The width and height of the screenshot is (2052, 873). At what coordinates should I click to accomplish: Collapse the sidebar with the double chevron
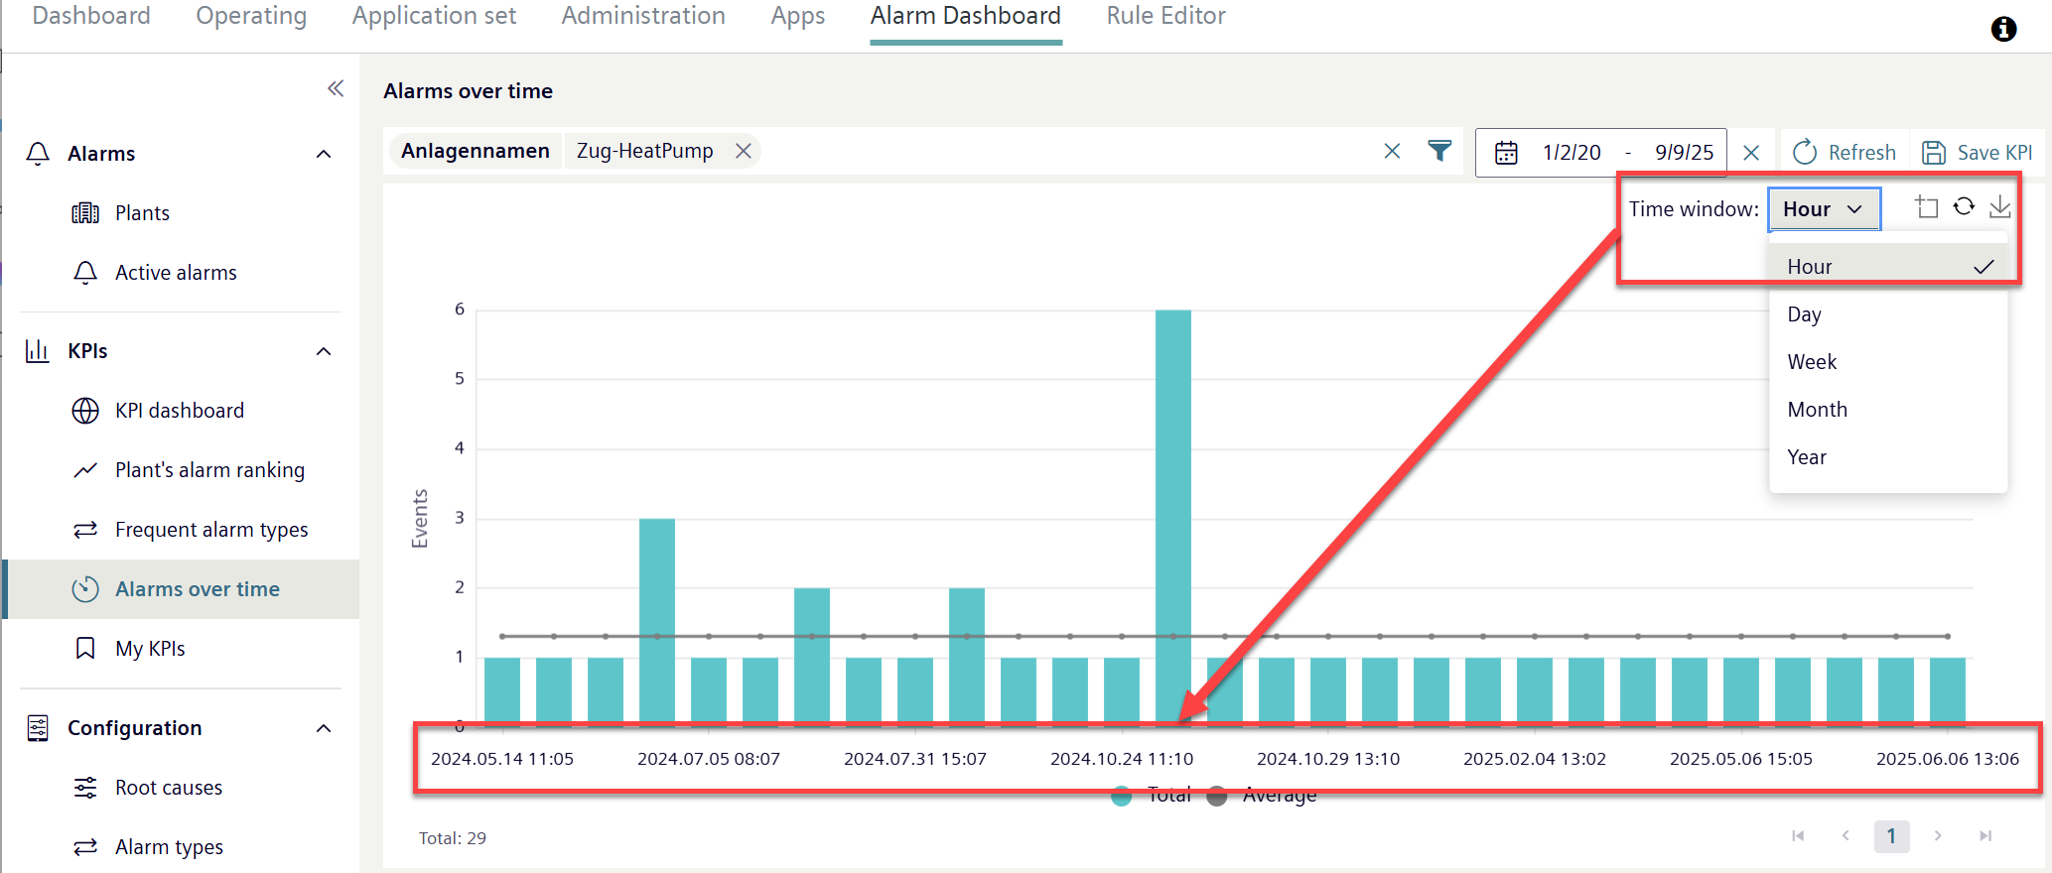[336, 89]
